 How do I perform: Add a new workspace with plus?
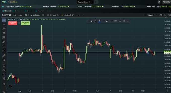(96, 2)
